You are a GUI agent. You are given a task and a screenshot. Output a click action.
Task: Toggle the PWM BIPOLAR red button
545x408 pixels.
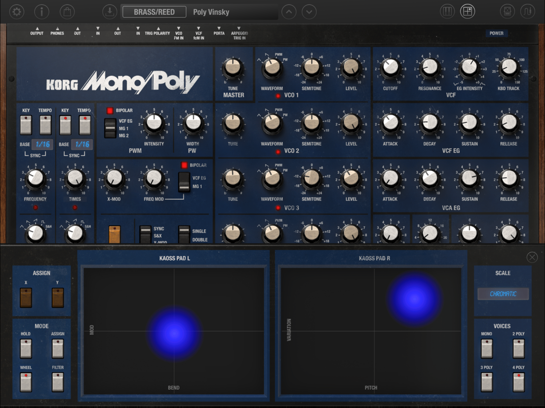[x=110, y=111]
